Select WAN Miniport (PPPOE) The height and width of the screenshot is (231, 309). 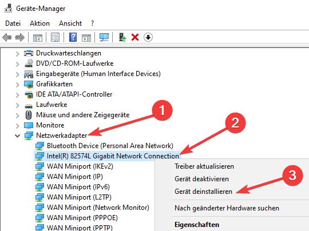(x=82, y=218)
